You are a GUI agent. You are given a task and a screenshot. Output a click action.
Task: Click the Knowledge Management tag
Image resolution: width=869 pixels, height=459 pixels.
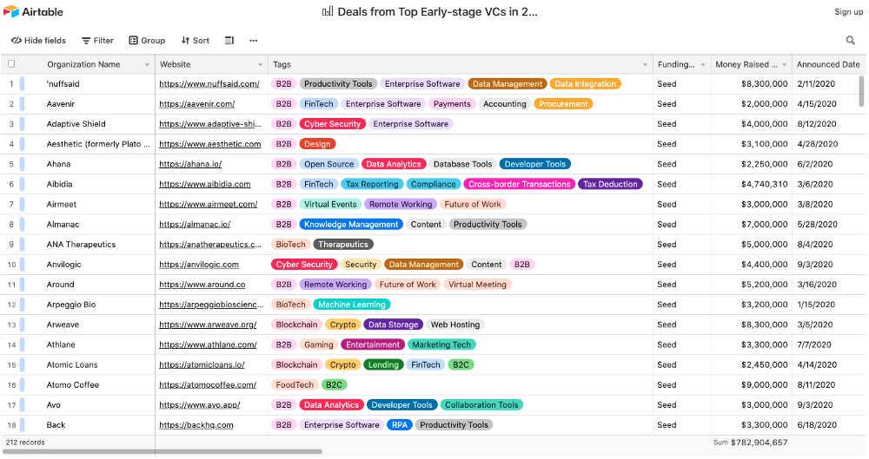(x=351, y=224)
